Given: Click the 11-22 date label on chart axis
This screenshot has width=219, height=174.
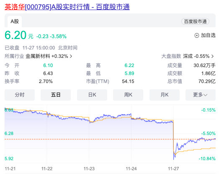Looking at the screenshot, I should pos(47,169).
